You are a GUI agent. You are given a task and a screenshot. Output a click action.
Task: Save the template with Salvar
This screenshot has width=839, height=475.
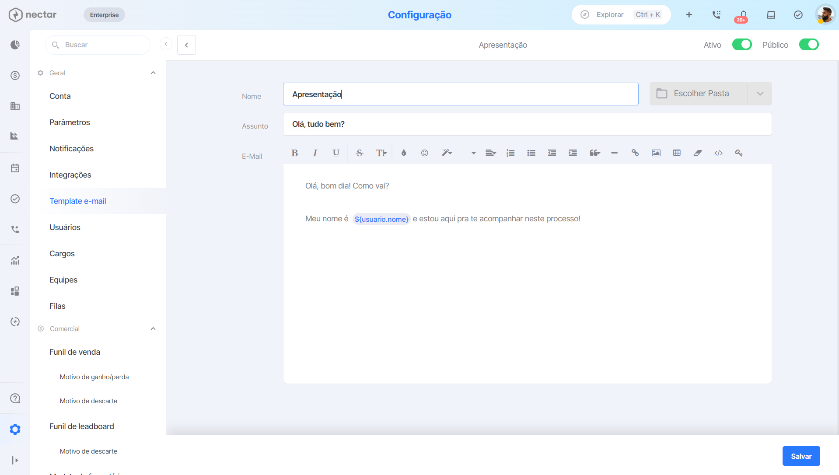[x=801, y=456]
